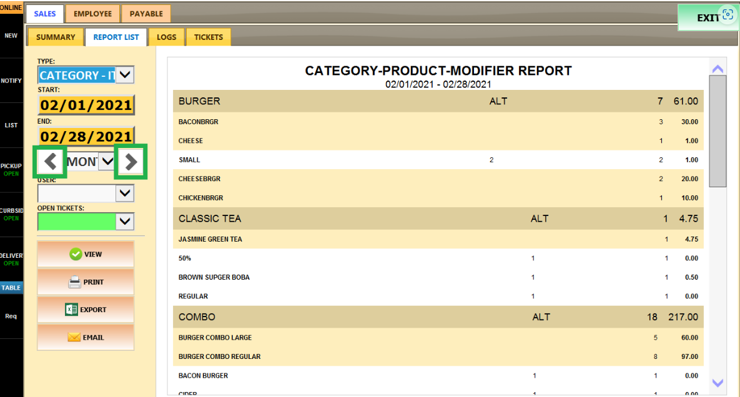The image size is (740, 397).
Task: Print the report using PRINT button
Action: pyautogui.click(x=86, y=282)
